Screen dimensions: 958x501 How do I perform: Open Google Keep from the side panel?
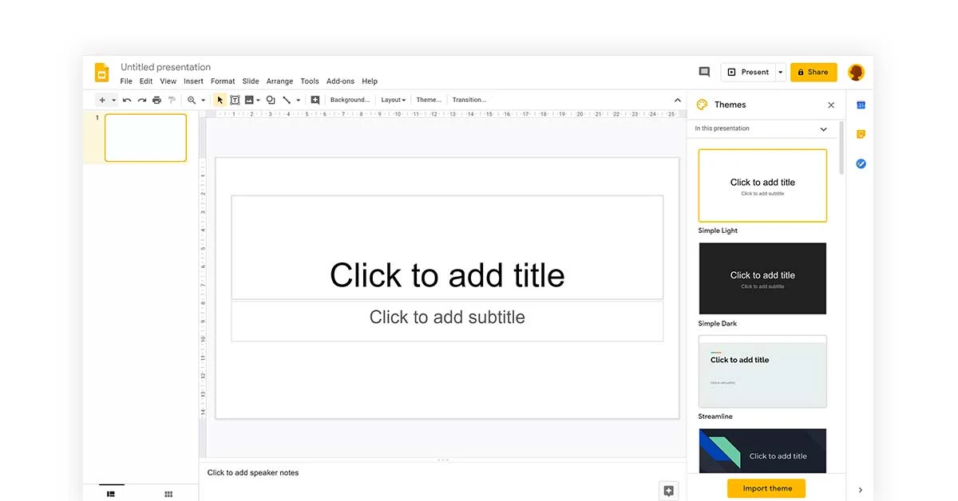861,134
